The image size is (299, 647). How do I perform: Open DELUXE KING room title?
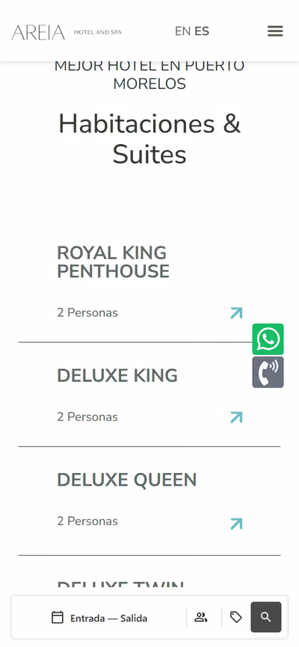pos(117,376)
